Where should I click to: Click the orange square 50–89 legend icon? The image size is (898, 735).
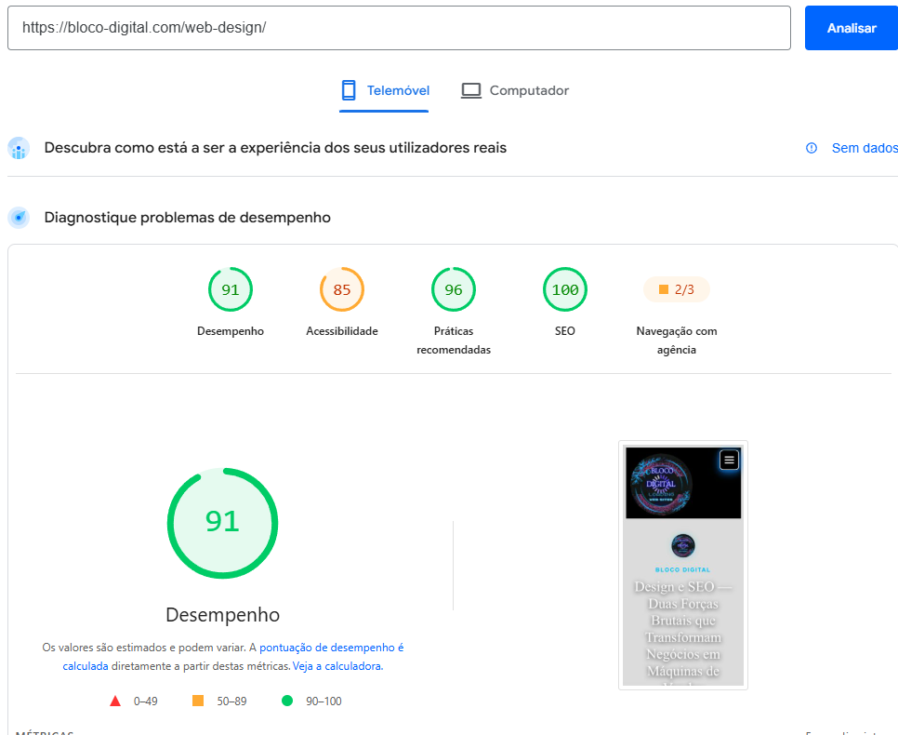tap(198, 701)
